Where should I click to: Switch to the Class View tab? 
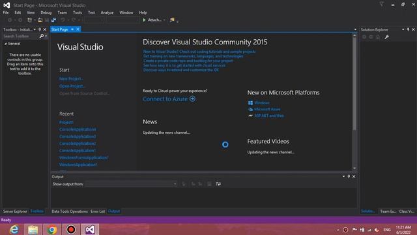[407, 211]
